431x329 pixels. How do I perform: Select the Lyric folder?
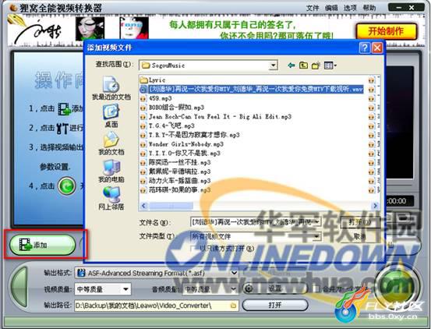153,80
